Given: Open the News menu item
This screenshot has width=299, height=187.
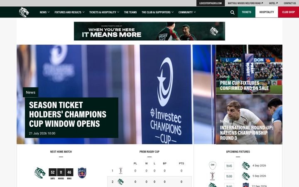Looking at the screenshot, I should click(43, 12).
